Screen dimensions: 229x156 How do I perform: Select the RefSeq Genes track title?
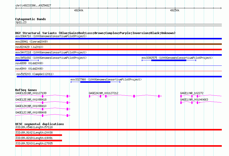pos(26,90)
